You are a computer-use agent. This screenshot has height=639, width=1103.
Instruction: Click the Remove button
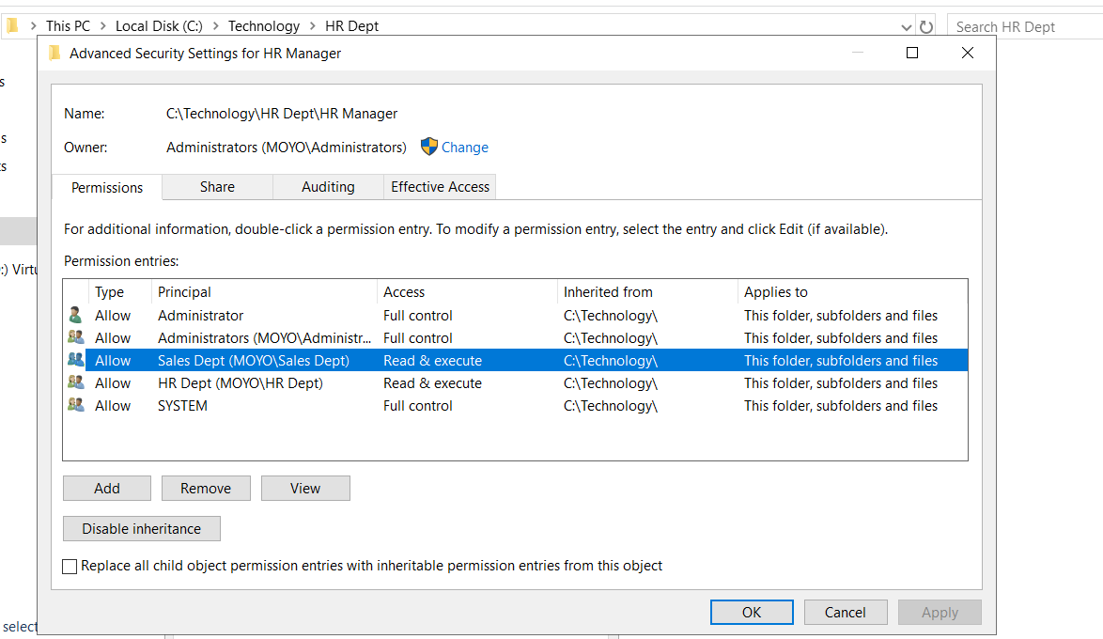(x=206, y=489)
